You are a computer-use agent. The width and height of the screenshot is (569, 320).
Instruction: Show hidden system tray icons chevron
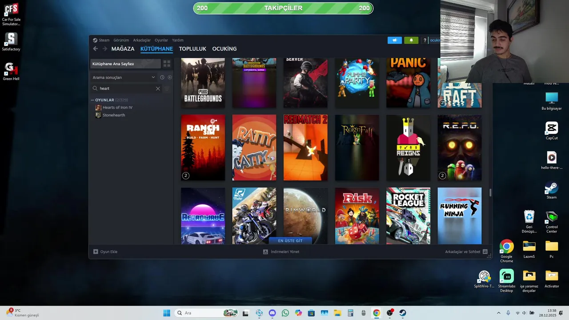(498, 313)
